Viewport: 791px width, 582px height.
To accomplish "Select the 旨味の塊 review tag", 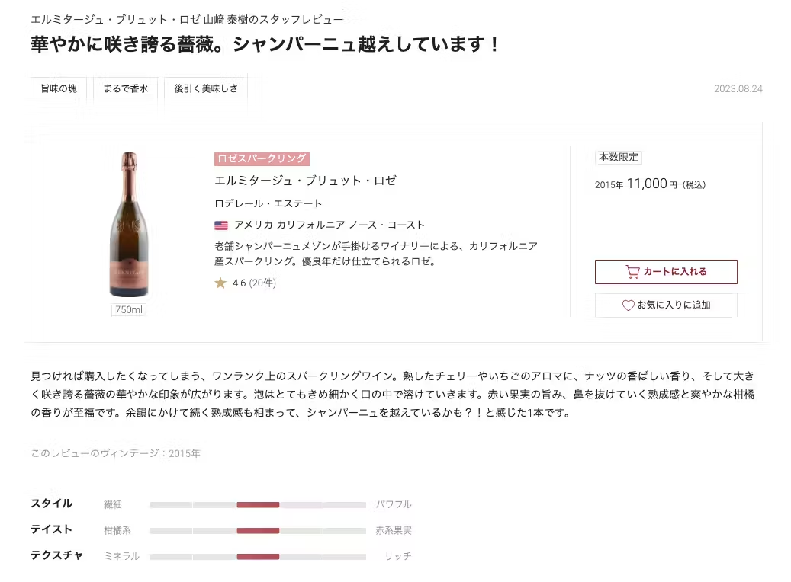I will (x=59, y=88).
